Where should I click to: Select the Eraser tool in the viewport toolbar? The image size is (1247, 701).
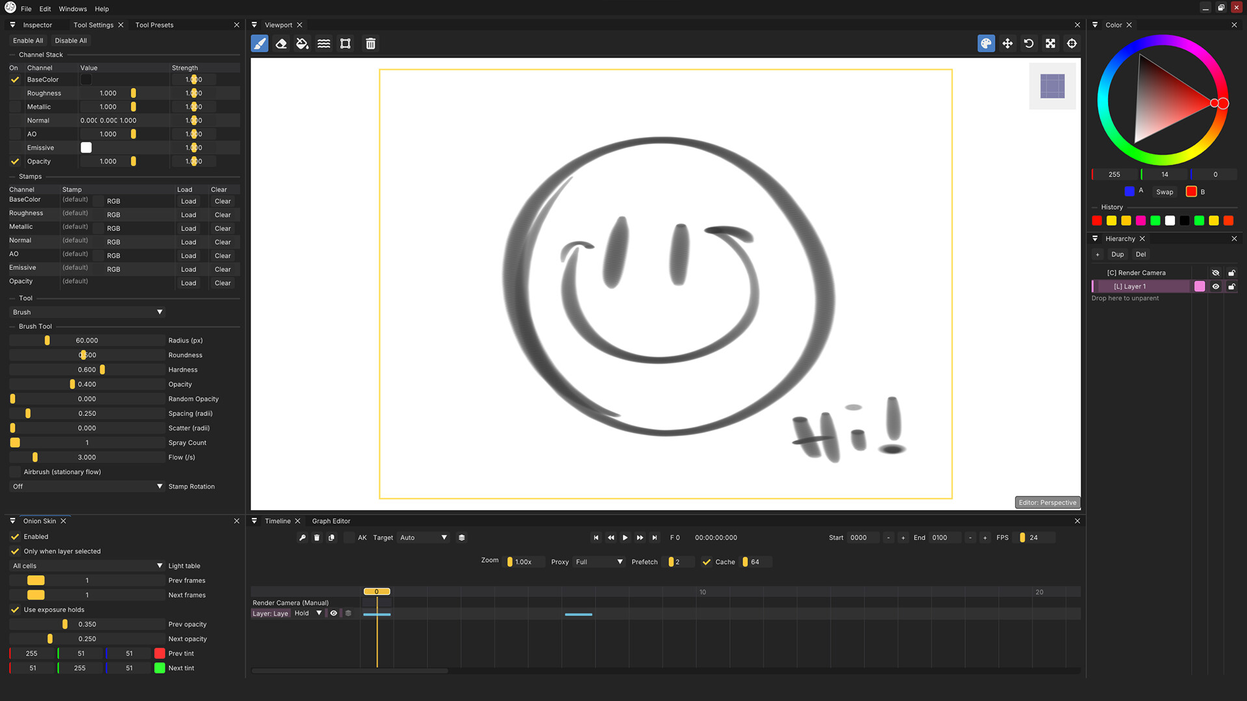281,43
